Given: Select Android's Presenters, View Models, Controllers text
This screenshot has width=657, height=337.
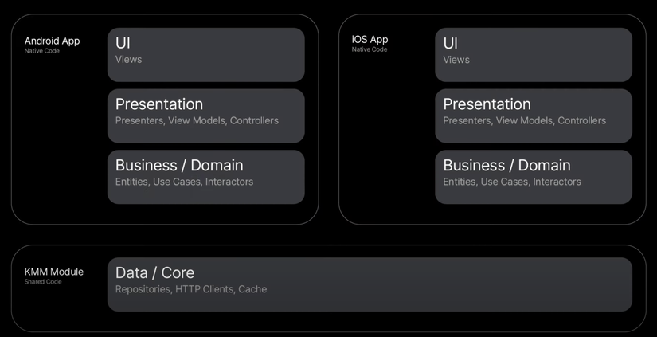Looking at the screenshot, I should click(x=197, y=121).
